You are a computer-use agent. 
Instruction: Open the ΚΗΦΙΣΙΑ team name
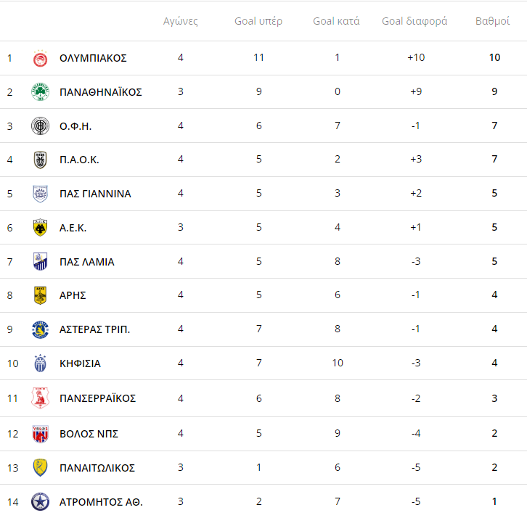pyautogui.click(x=80, y=363)
